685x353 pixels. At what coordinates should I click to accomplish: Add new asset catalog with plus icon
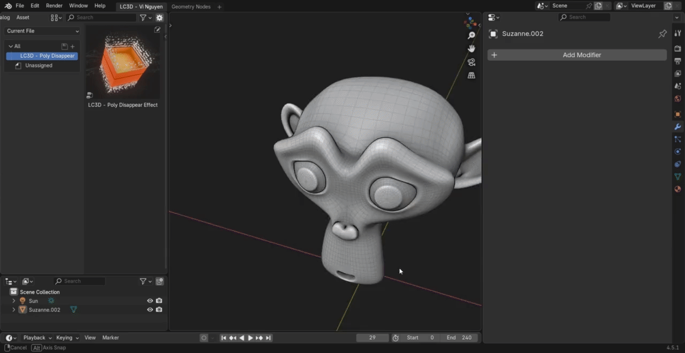73,47
